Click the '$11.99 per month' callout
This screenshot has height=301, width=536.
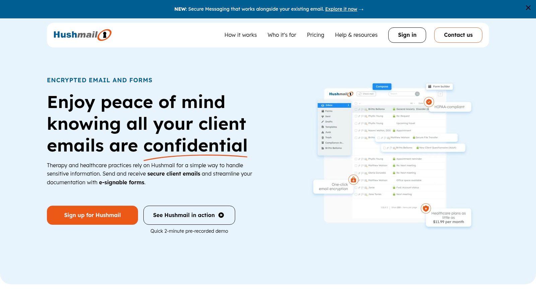pos(449,218)
